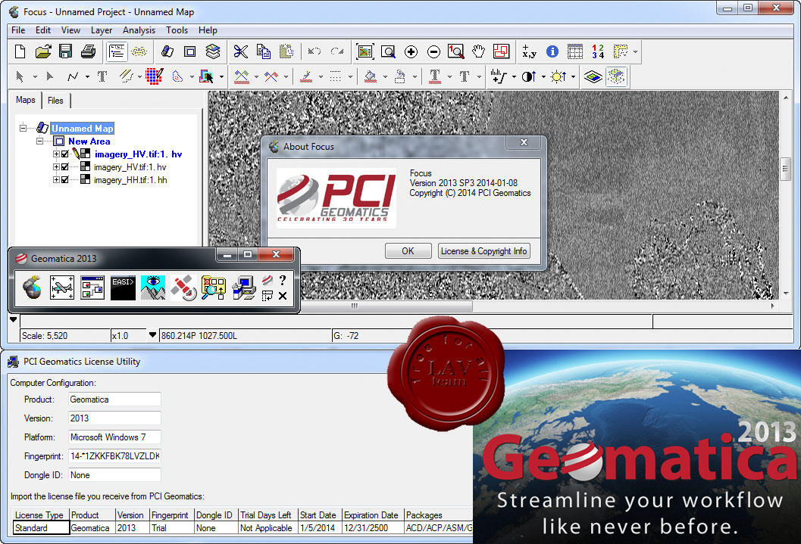801x544 pixels.
Task: Switch to the Files tab
Action: [x=55, y=101]
